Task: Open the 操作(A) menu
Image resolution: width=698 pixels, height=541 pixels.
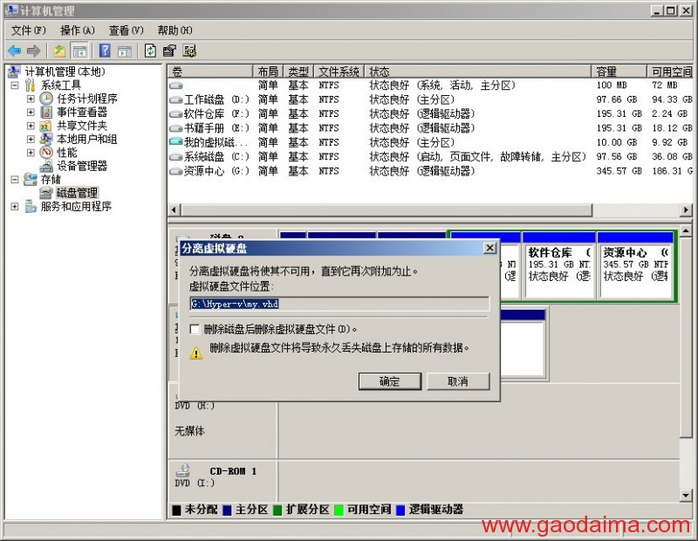Action: [78, 31]
